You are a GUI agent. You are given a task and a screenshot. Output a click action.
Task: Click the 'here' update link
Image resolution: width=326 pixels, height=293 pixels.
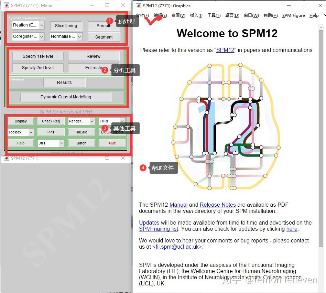(x=292, y=229)
